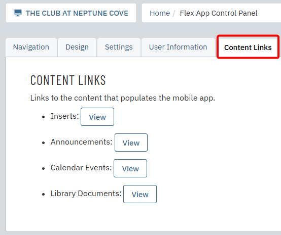Image resolution: width=281 pixels, height=235 pixels.
Task: Click the CONTENT LINKS heading
Action: (68, 80)
